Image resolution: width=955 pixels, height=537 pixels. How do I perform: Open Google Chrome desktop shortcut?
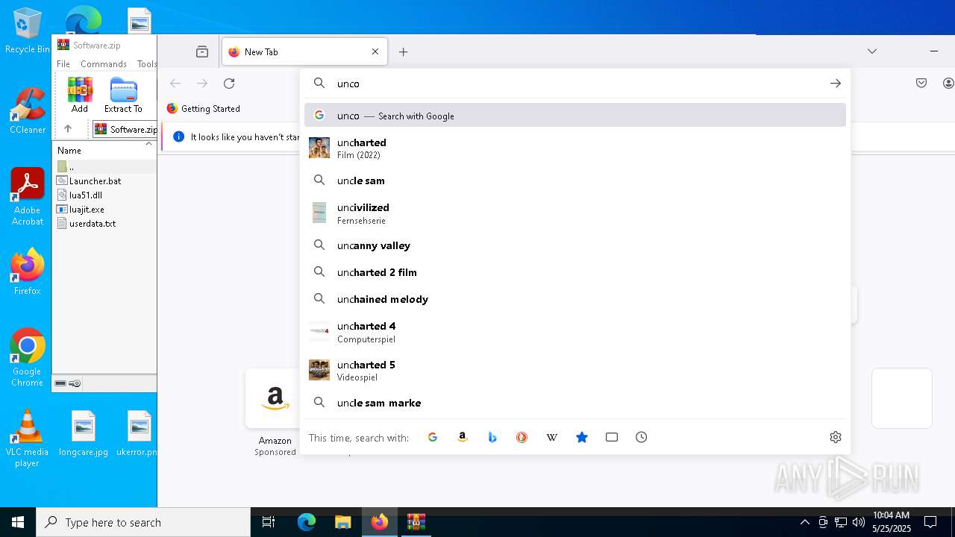28,358
